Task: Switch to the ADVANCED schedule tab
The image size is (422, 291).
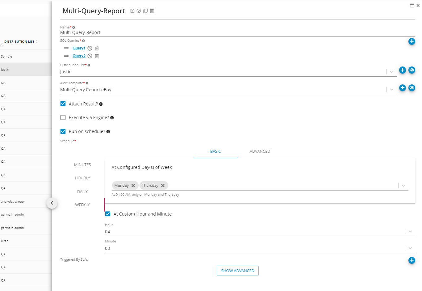Action: click(x=260, y=152)
